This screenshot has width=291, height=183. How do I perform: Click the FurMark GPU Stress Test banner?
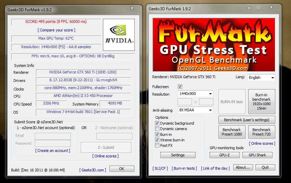pyautogui.click(x=214, y=45)
